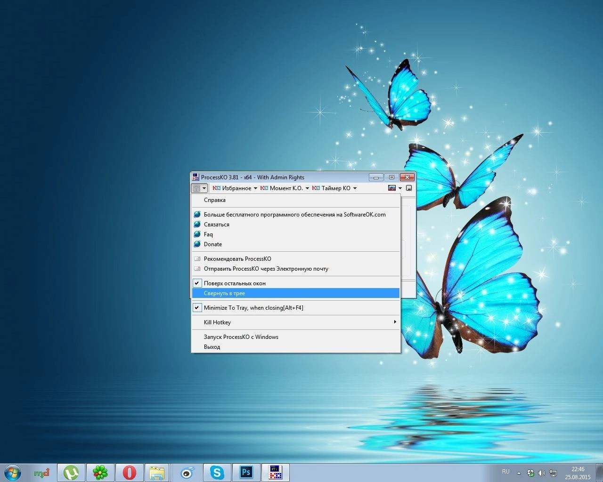Click globe icon beside Связаться

pyautogui.click(x=197, y=225)
